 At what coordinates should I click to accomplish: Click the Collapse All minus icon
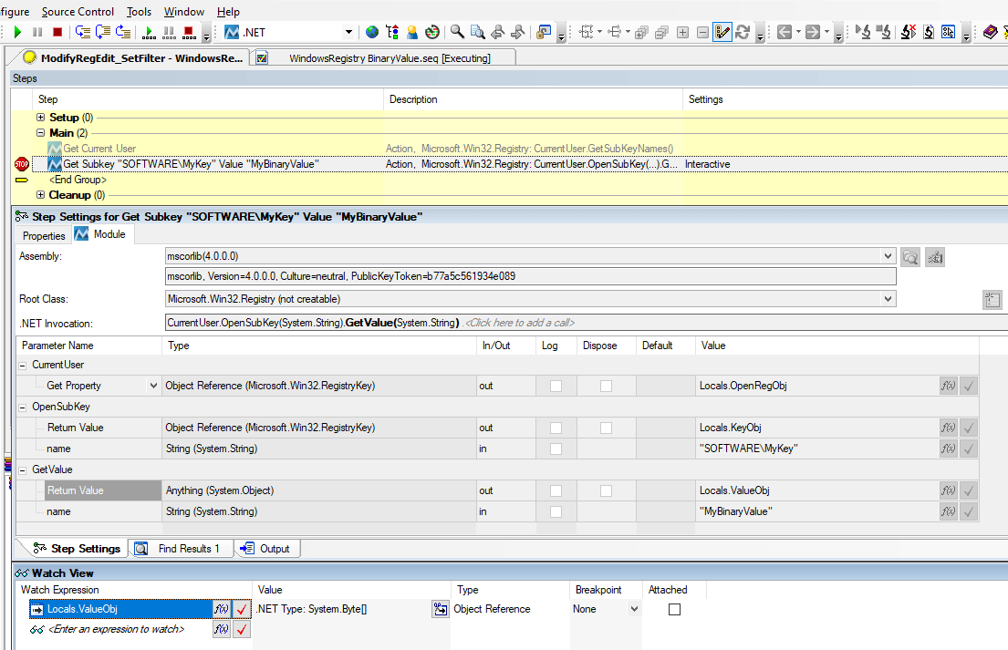pos(702,32)
